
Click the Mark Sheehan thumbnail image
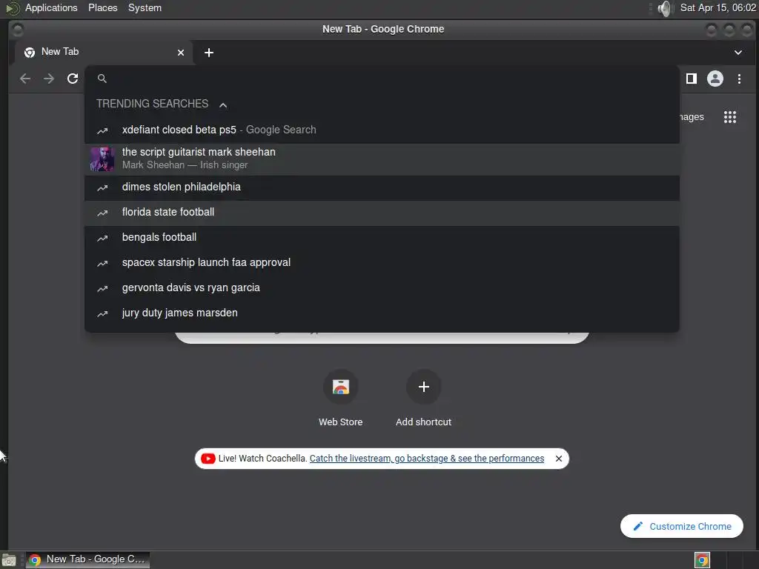click(x=102, y=159)
